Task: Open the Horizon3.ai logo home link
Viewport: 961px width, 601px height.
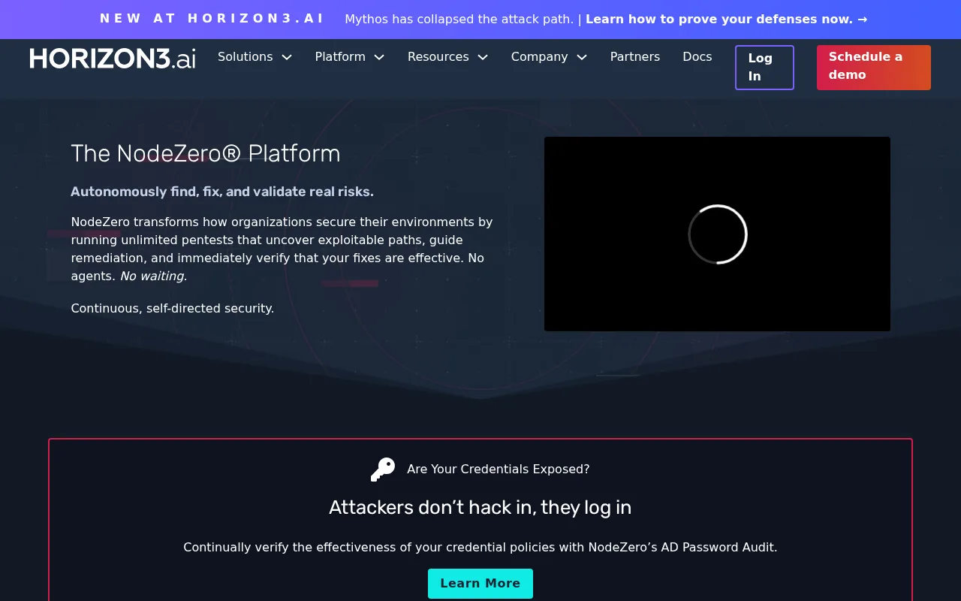Action: tap(113, 58)
